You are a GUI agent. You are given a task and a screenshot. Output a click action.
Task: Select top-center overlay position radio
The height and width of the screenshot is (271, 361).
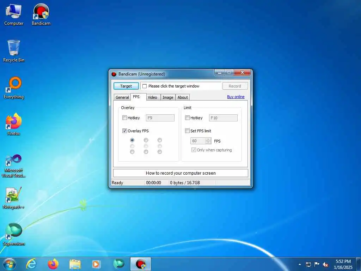[x=146, y=140]
